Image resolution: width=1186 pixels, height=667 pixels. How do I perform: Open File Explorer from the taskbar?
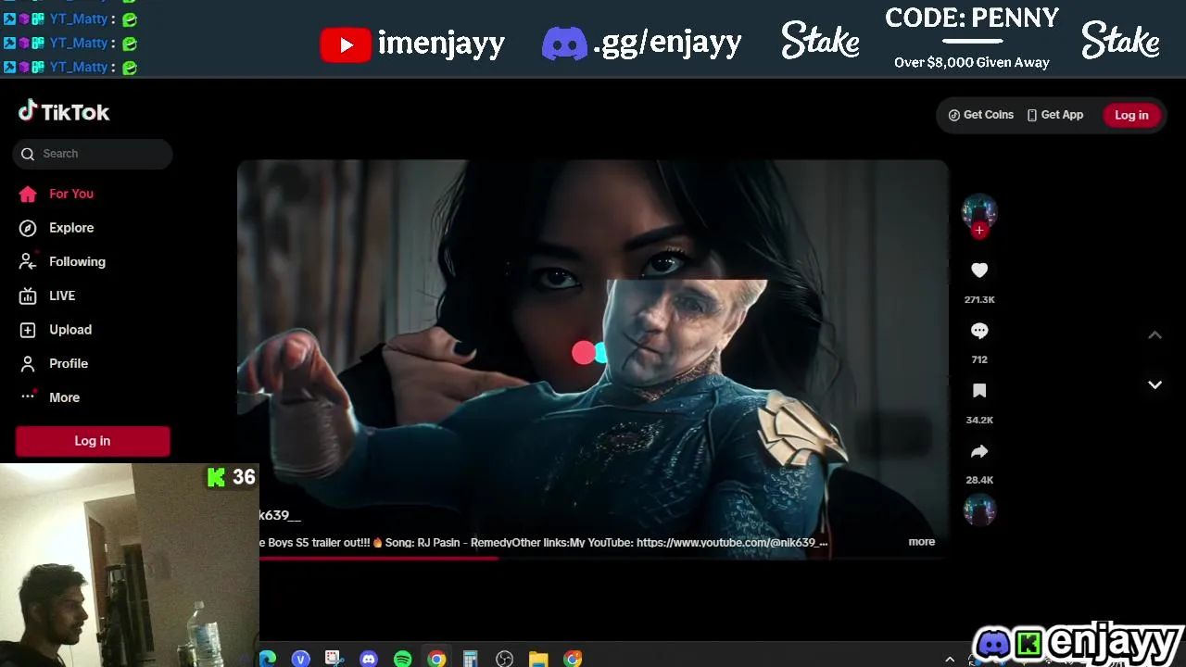(538, 659)
